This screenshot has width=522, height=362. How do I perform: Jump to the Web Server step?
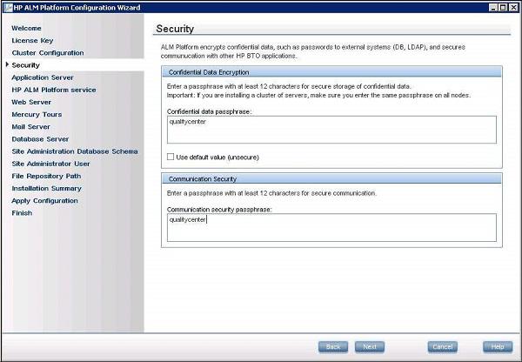(x=33, y=101)
